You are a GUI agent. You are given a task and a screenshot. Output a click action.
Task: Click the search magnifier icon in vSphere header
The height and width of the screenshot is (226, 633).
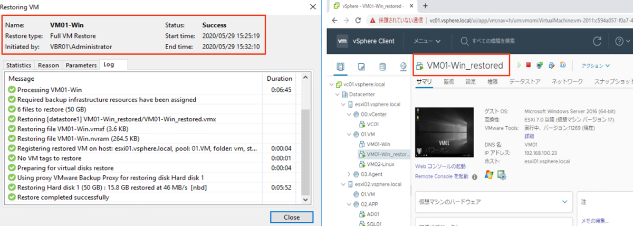click(464, 41)
